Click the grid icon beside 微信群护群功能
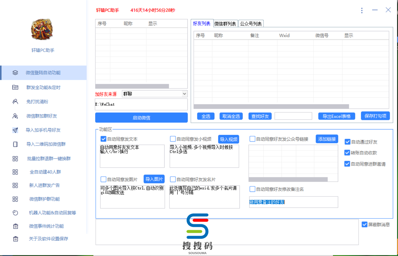The width and height of the screenshot is (398, 256). click(x=15, y=199)
